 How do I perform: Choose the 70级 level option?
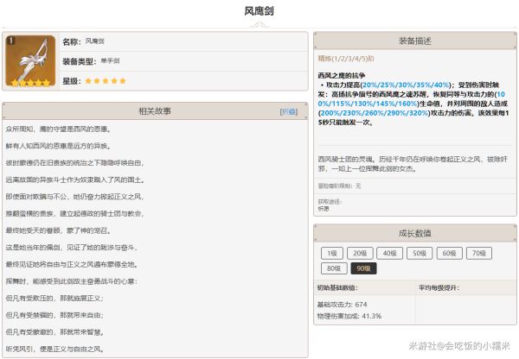point(477,253)
